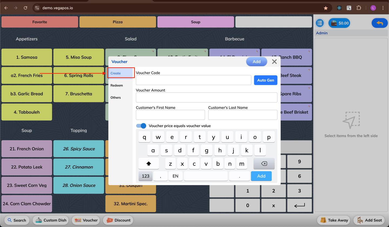
Task: Bookmark page with the star icon
Action: coord(326,8)
